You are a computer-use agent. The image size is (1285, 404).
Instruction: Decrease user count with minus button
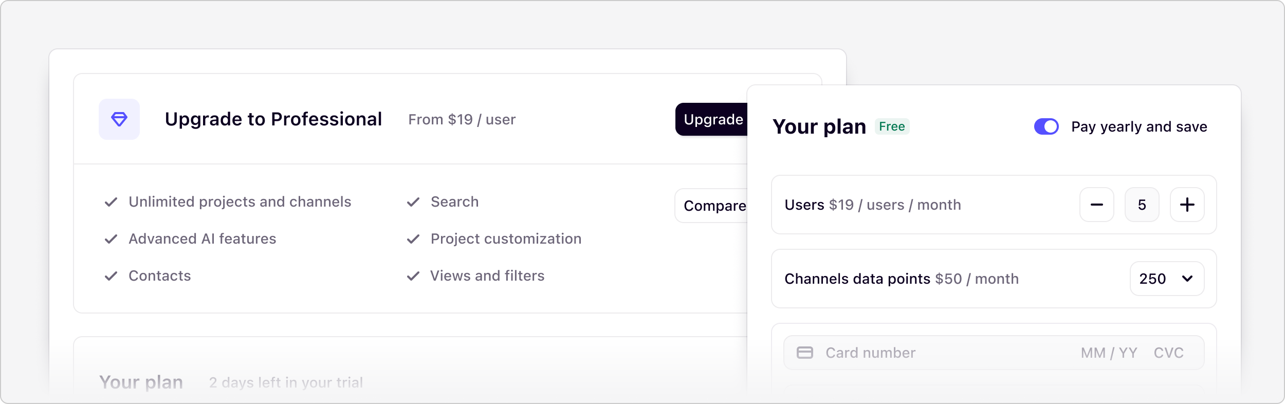pos(1096,205)
